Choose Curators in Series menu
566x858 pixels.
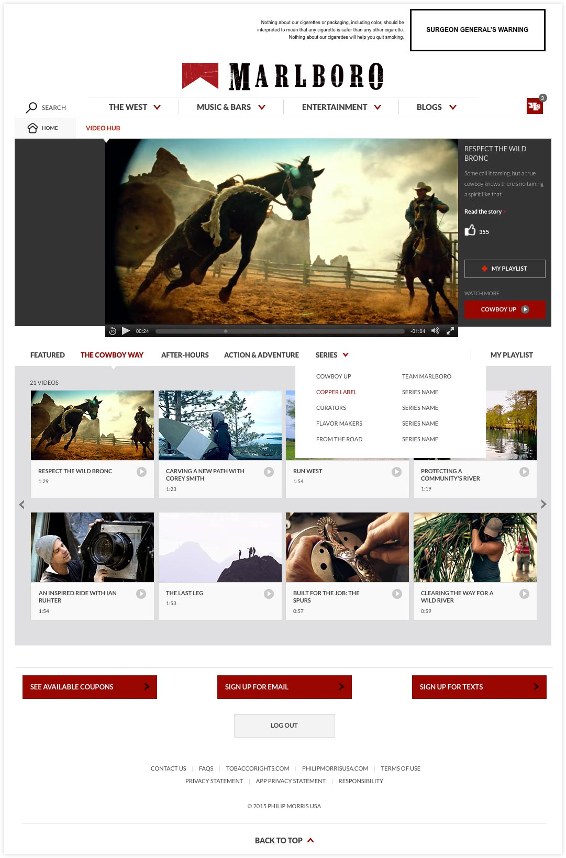(331, 408)
